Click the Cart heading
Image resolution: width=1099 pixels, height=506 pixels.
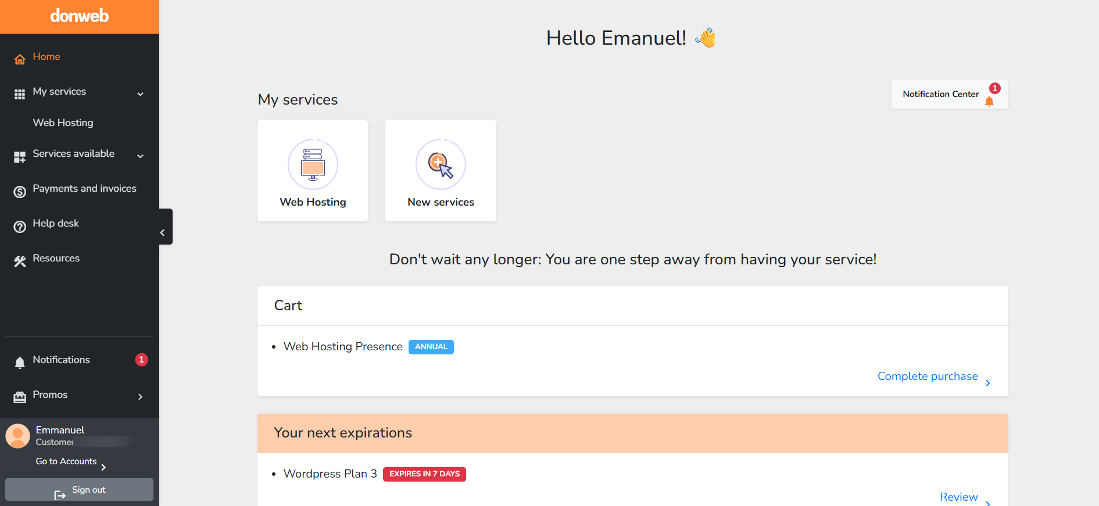click(x=288, y=306)
